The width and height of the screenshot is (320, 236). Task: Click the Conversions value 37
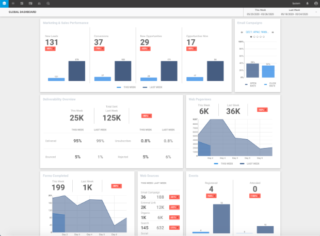pos(99,42)
